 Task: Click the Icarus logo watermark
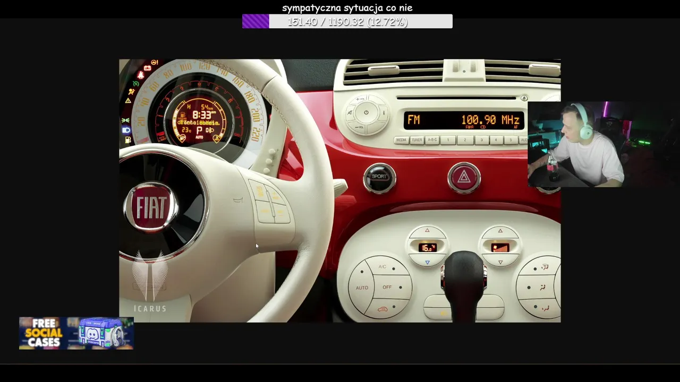[149, 282]
